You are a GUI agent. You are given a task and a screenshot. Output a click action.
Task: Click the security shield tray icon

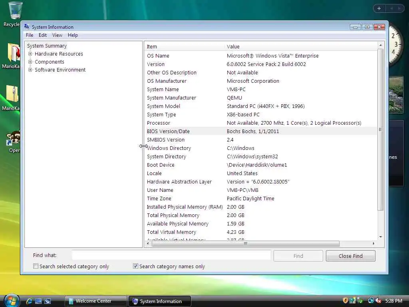pos(345,301)
